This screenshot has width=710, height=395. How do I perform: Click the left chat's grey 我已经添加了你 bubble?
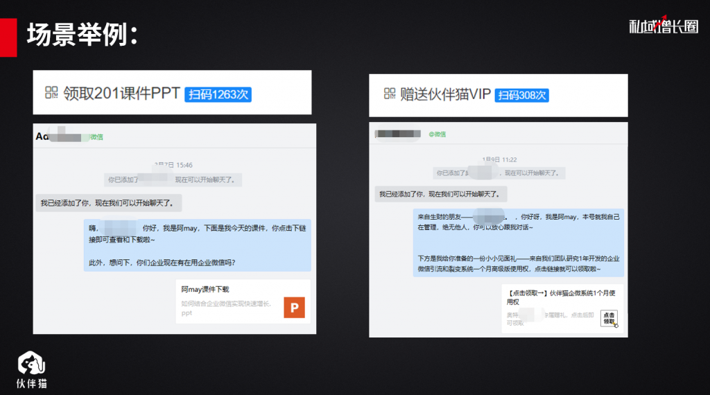[109, 203]
